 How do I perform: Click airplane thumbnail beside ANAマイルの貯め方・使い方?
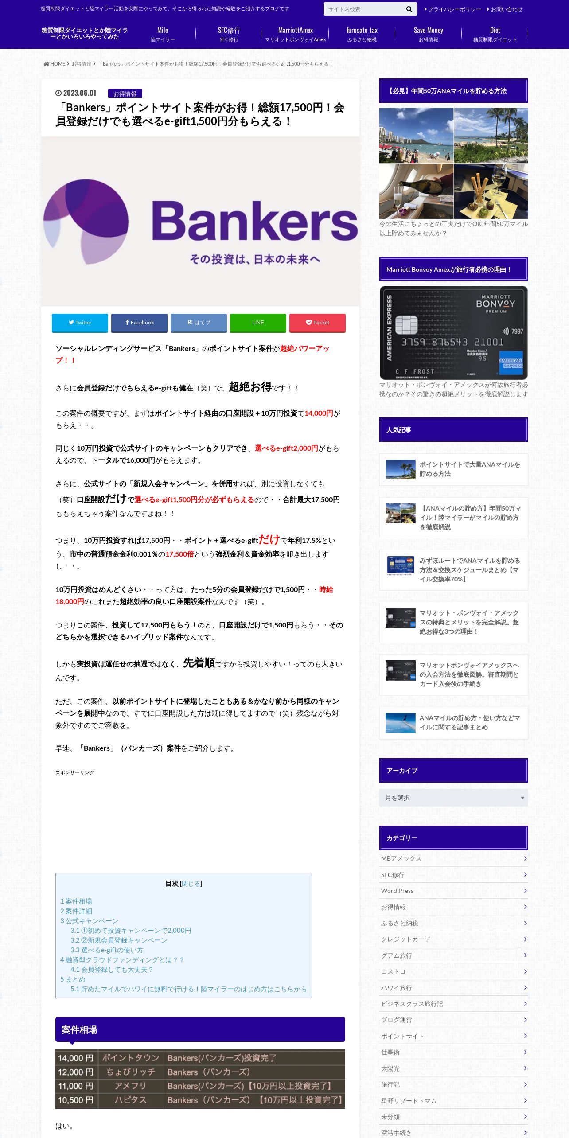pos(400,723)
